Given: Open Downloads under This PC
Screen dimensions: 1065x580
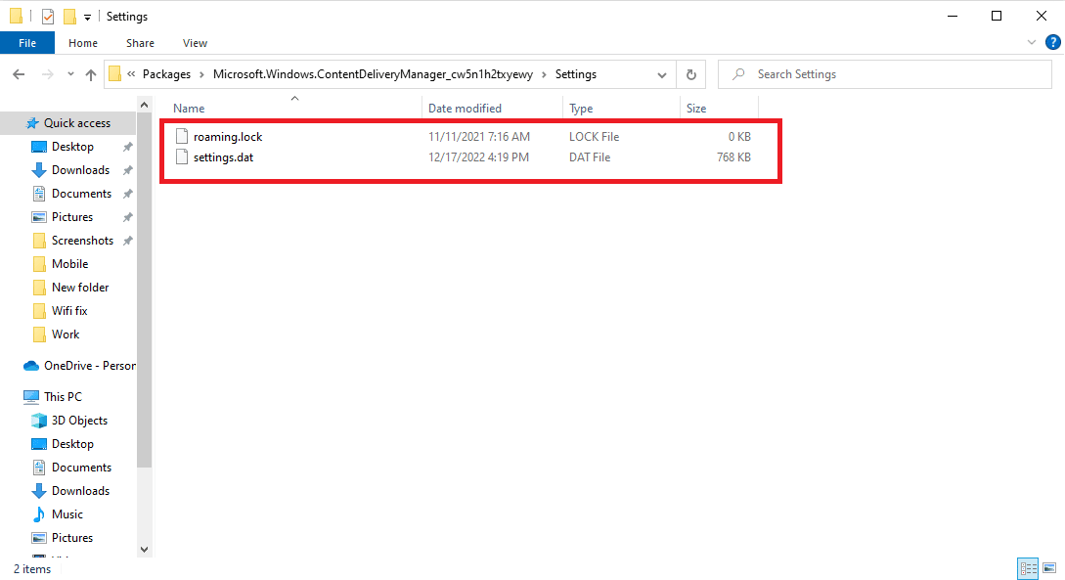Looking at the screenshot, I should coord(80,491).
